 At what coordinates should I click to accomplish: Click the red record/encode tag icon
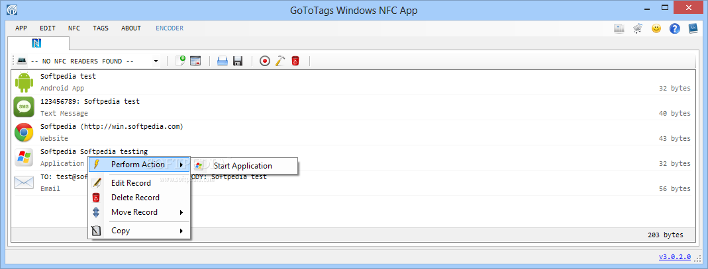pos(265,61)
